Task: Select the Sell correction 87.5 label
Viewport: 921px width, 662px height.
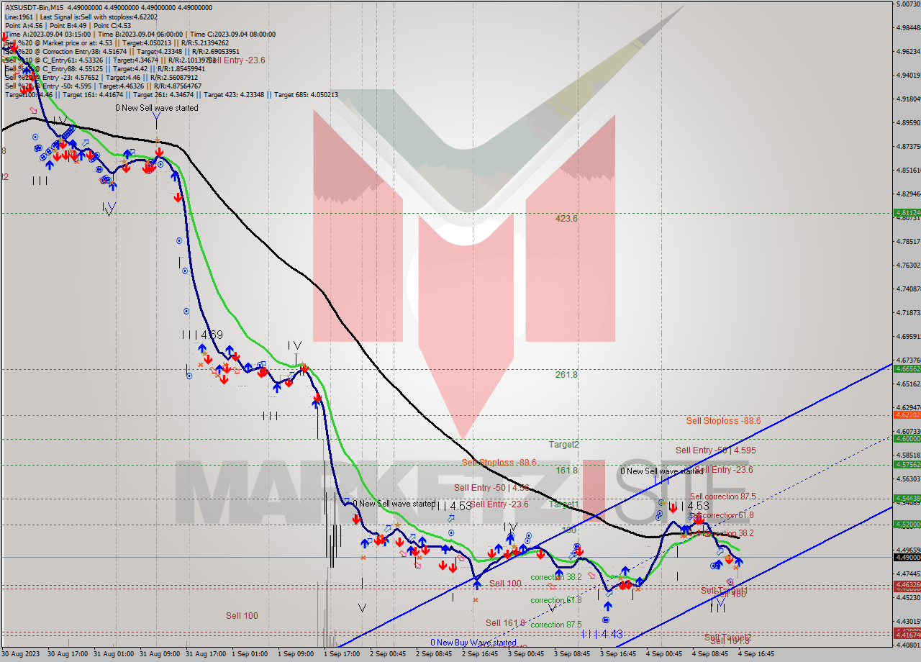Action: (723, 496)
